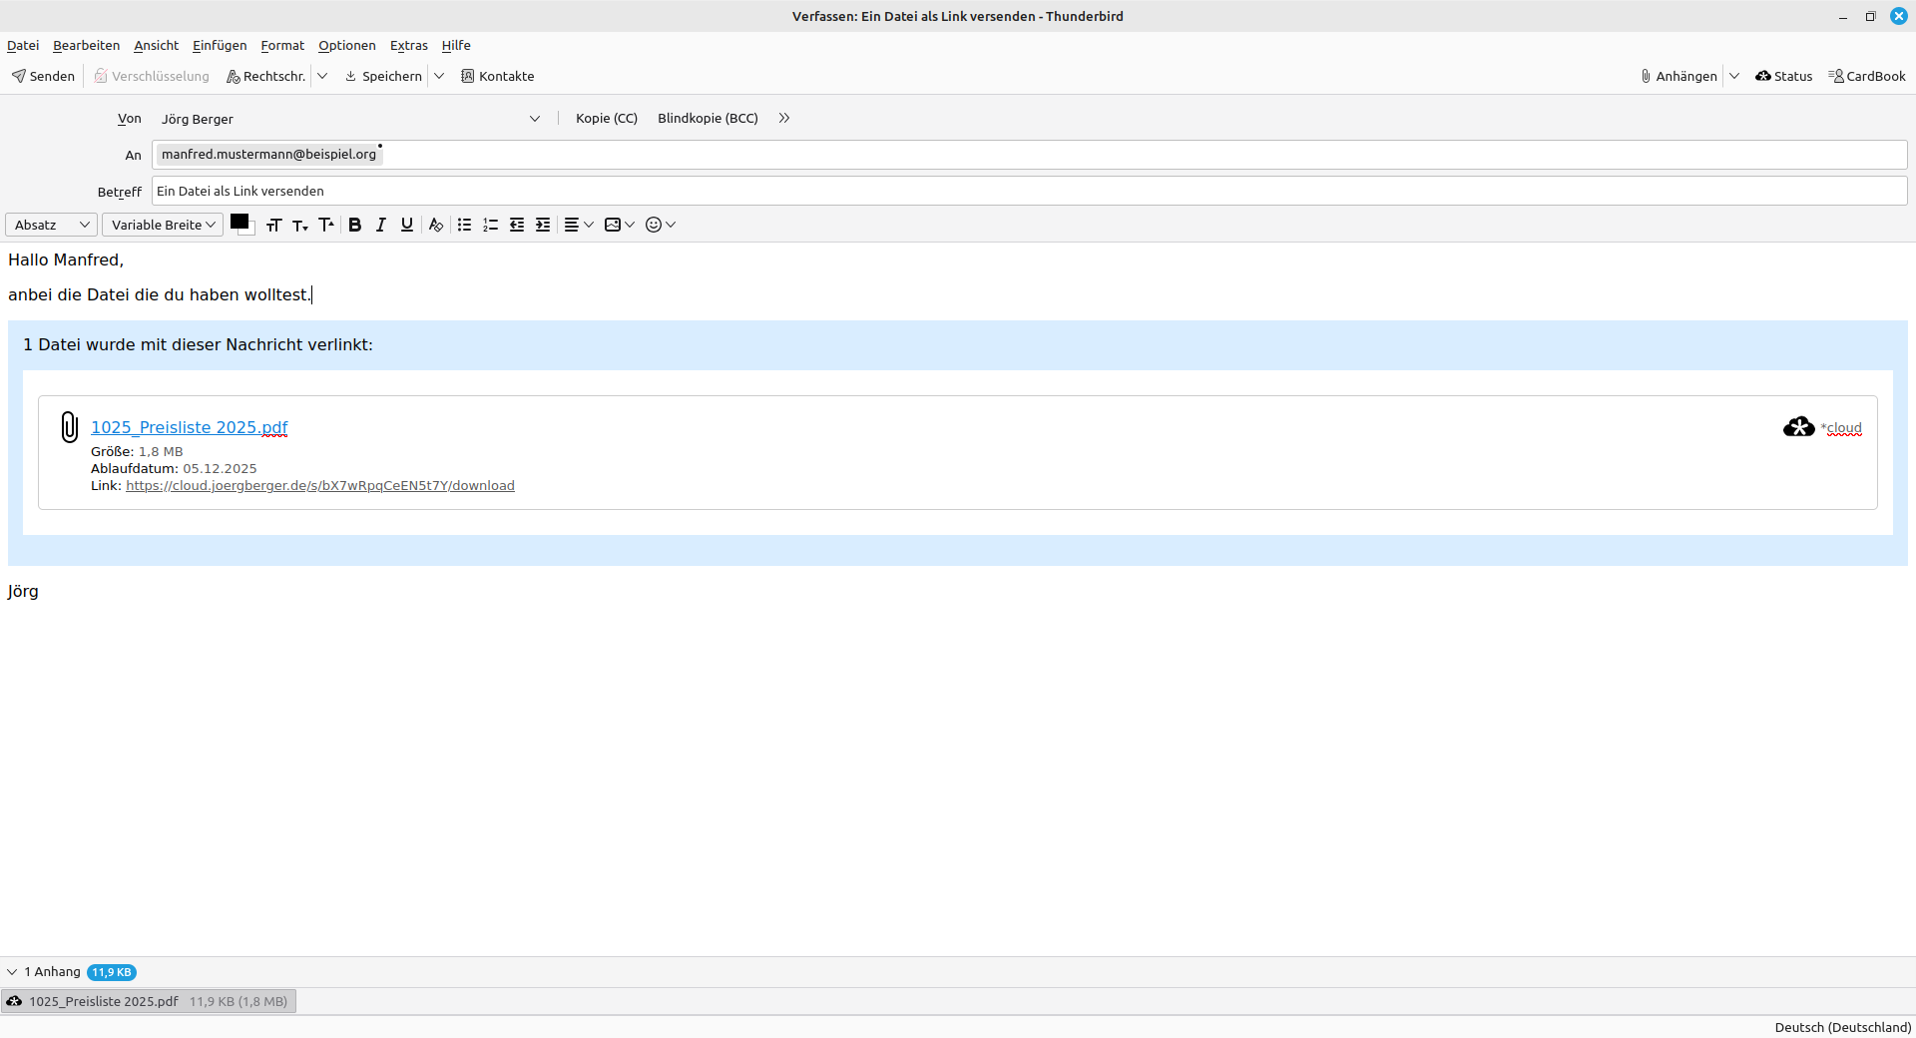
Task: Toggle bold formatting
Action: coord(354,225)
